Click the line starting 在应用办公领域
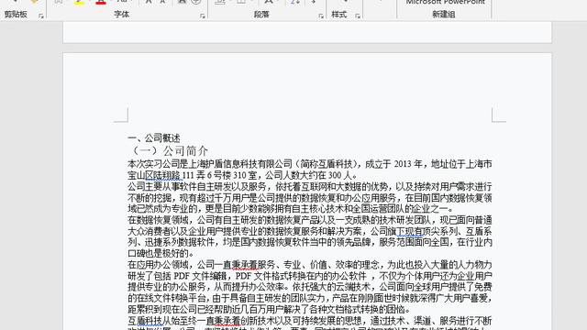The width and height of the screenshot is (587, 330). (x=310, y=265)
